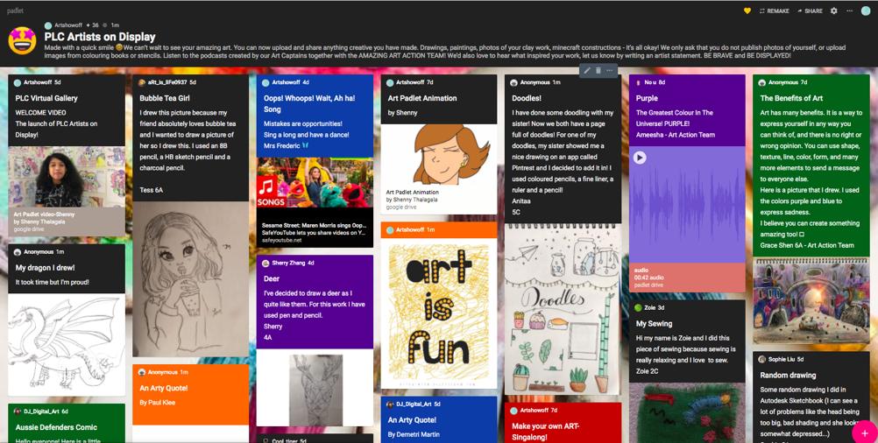The height and width of the screenshot is (443, 878).
Task: Add a new post with plus button
Action: coord(865,432)
